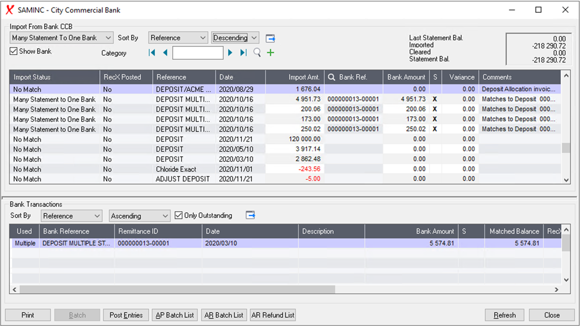580x326 pixels.
Task: Toggle the Only Outstanding checkbox
Action: pyautogui.click(x=179, y=215)
